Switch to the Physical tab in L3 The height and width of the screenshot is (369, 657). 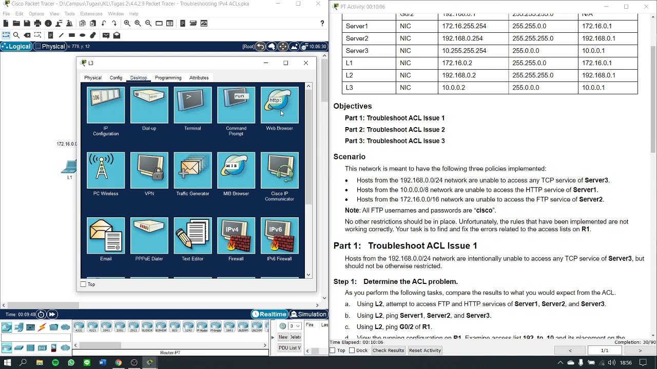click(93, 78)
